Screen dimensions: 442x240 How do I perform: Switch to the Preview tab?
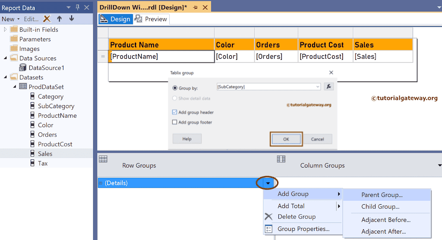(x=151, y=19)
